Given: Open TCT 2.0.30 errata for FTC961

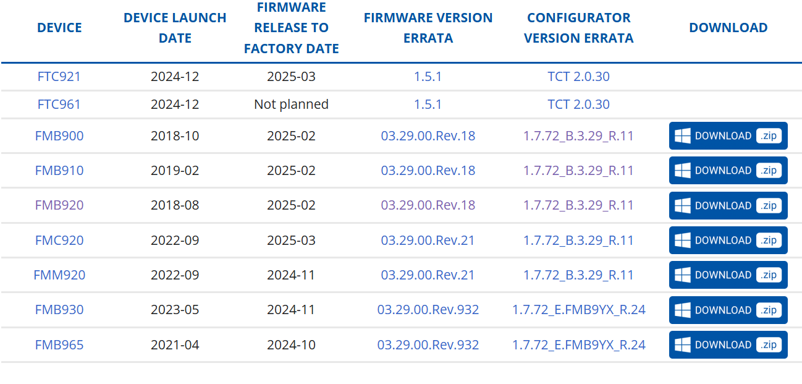Looking at the screenshot, I should (x=579, y=104).
